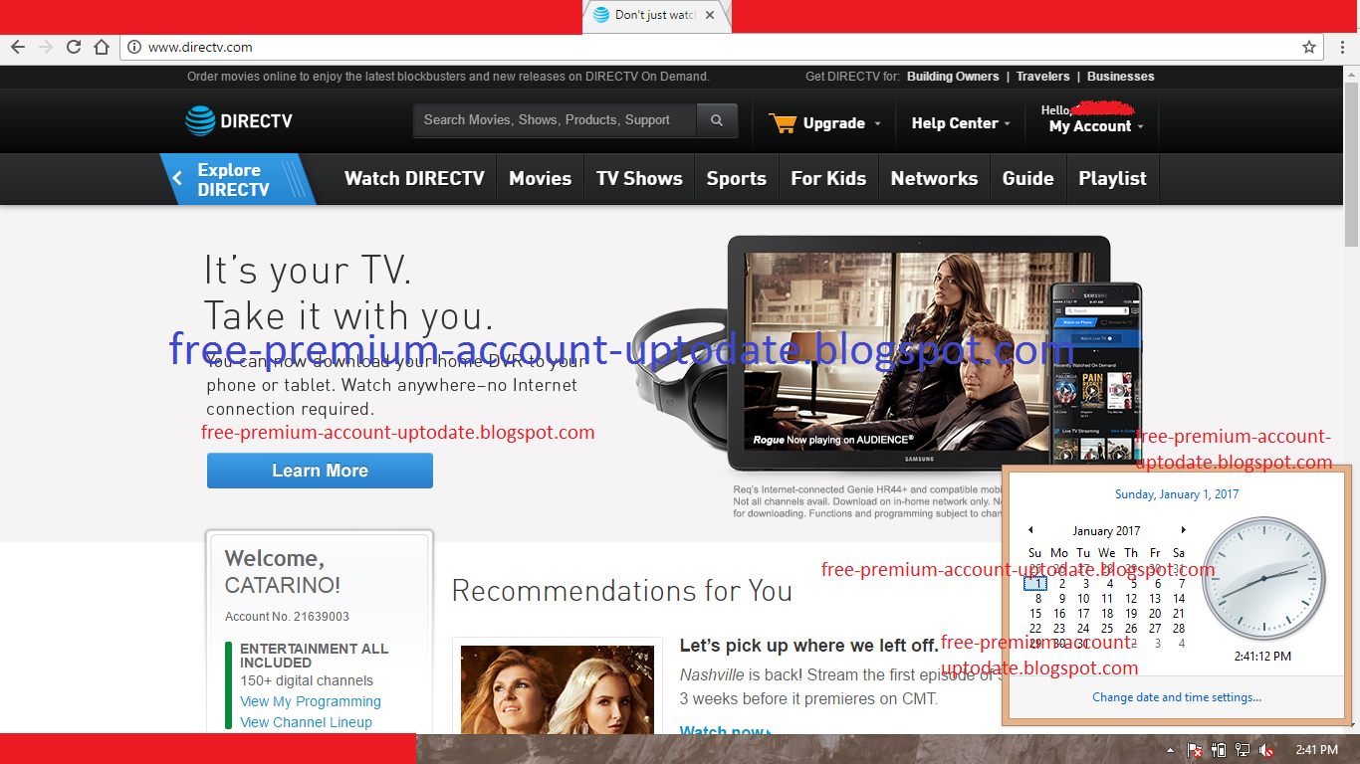Unmute audio via the crossed-out speaker icon
1360x764 pixels.
point(1266,749)
